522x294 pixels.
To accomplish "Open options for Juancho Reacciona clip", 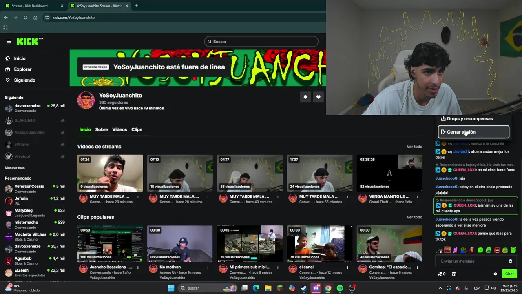I will [x=138, y=267].
